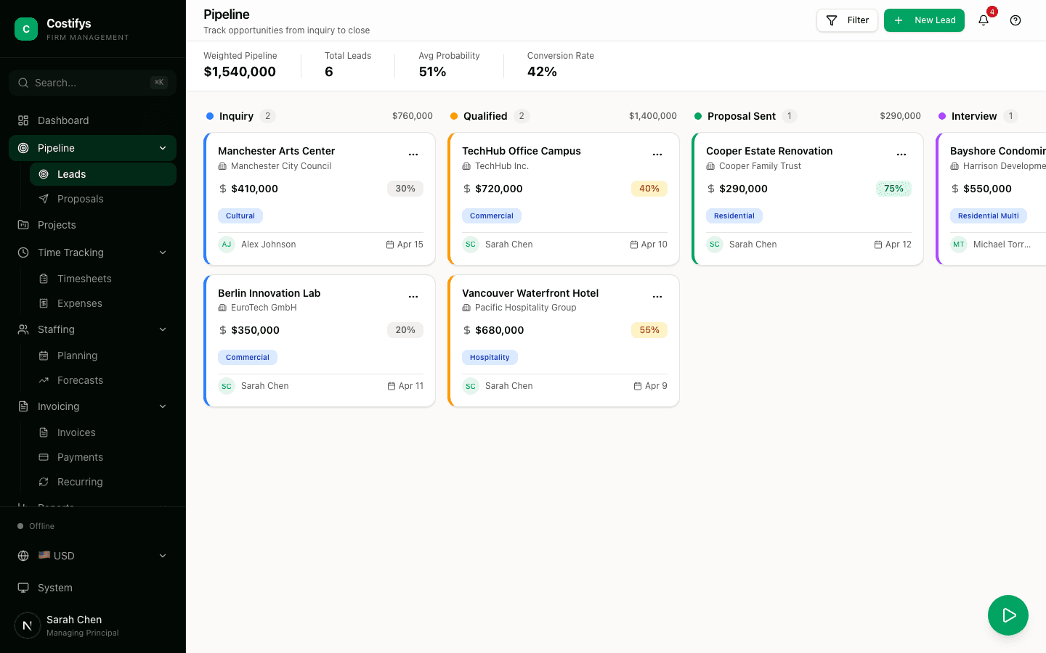
Task: Open the USD currency dropdown
Action: click(92, 556)
